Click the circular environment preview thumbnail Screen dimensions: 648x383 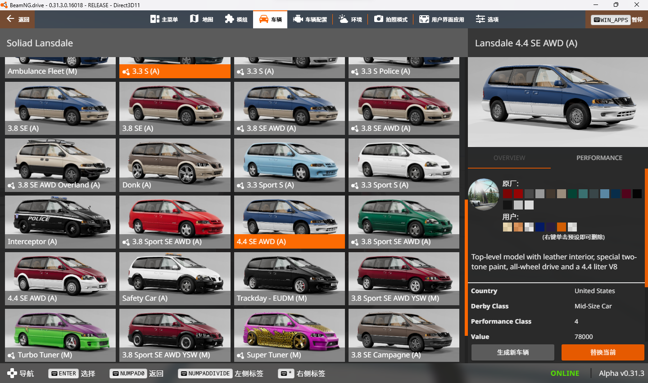[x=484, y=194]
